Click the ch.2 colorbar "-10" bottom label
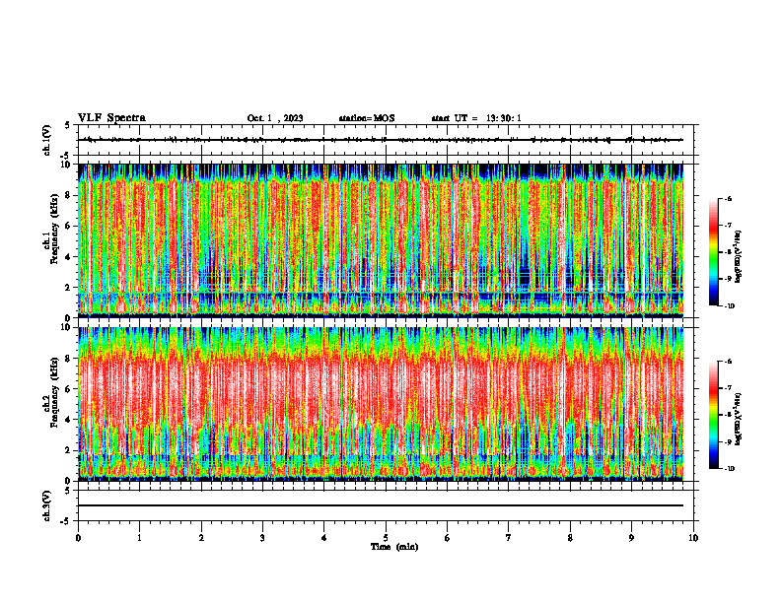Viewport: 781px width, 603px height. (729, 469)
